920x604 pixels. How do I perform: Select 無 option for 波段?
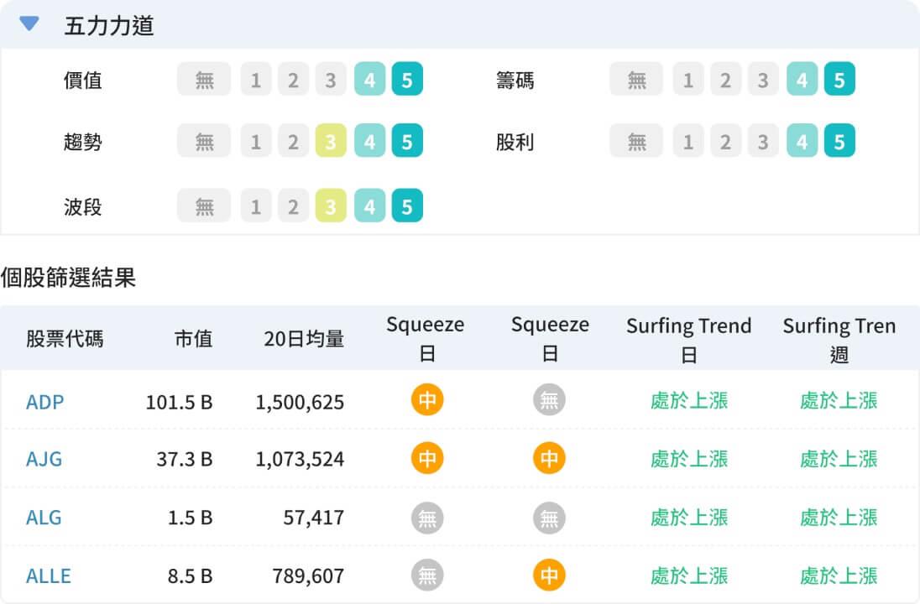(x=204, y=206)
